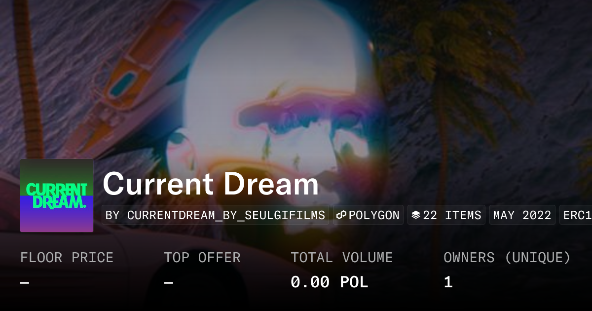
Task: Click the OWNERS (UNIQUE) stat label
Action: [x=507, y=258]
